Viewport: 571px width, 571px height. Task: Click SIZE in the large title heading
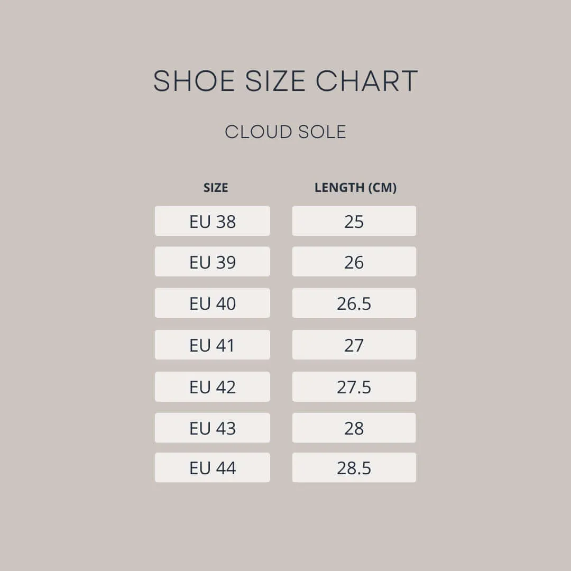275,81
